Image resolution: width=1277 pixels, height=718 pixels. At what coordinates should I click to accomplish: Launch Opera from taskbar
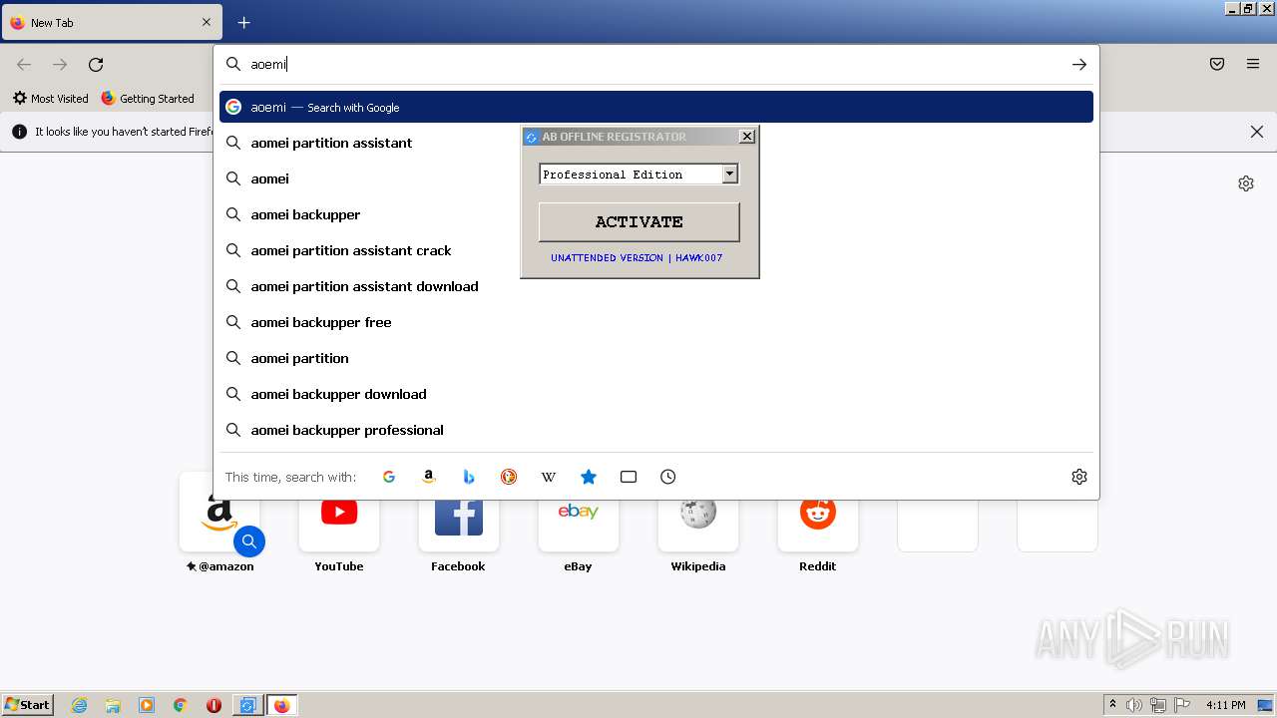click(x=213, y=705)
